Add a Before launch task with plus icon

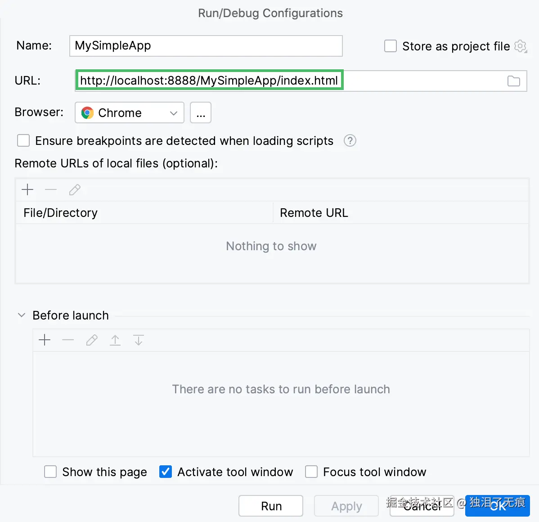click(x=45, y=340)
